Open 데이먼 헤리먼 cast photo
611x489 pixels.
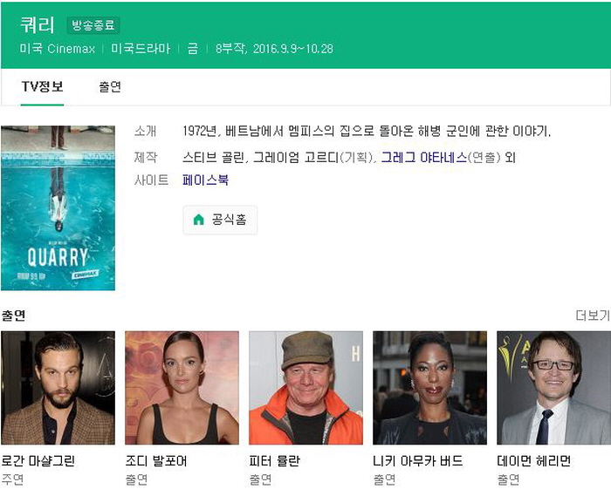[x=553, y=388]
